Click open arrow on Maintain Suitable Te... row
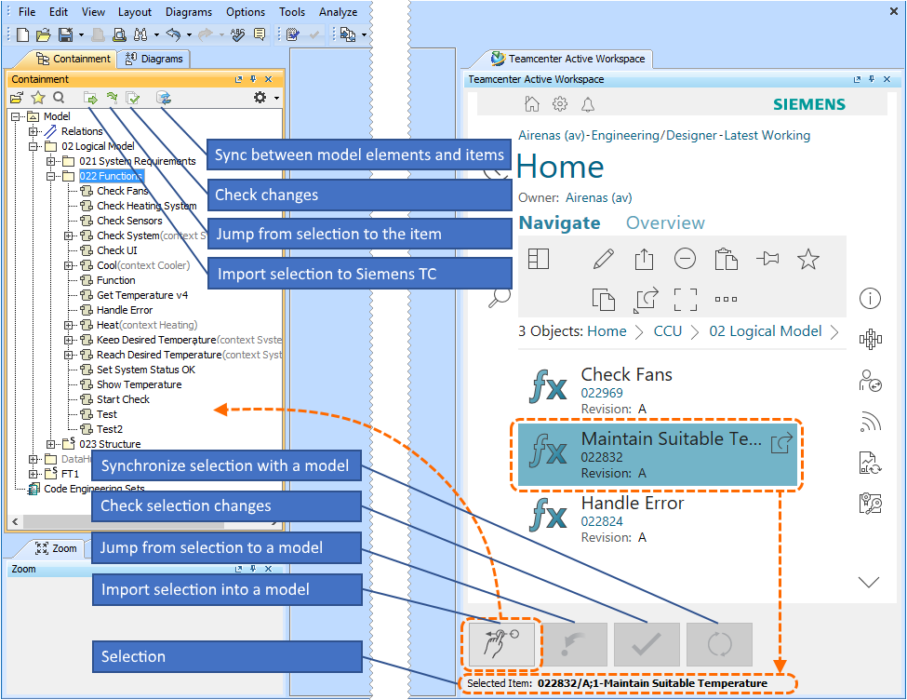The image size is (907, 700). coord(780,443)
